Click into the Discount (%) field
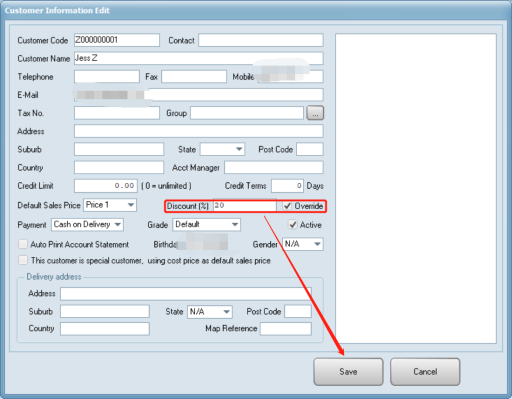The height and width of the screenshot is (399, 512). pos(244,206)
